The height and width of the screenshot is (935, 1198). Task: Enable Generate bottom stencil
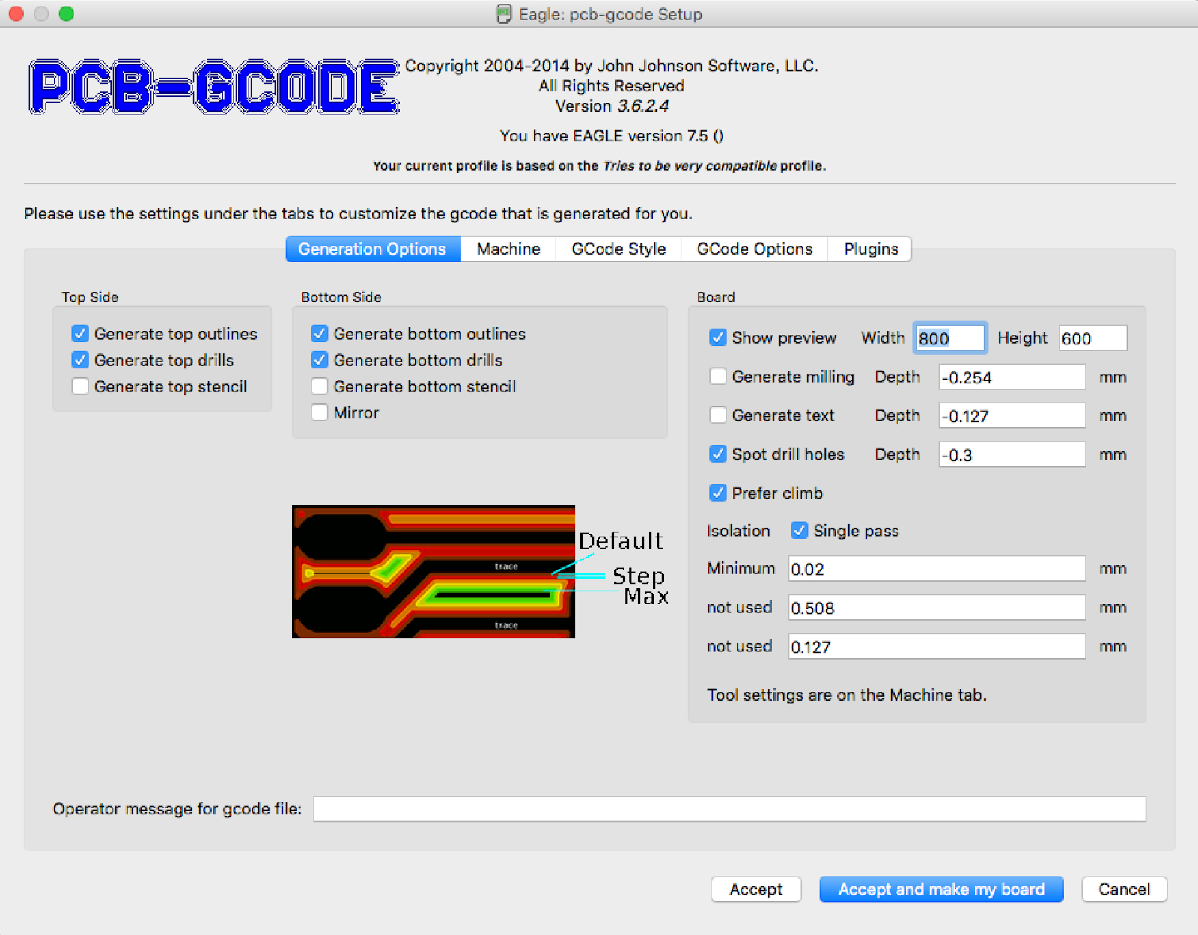(x=320, y=386)
